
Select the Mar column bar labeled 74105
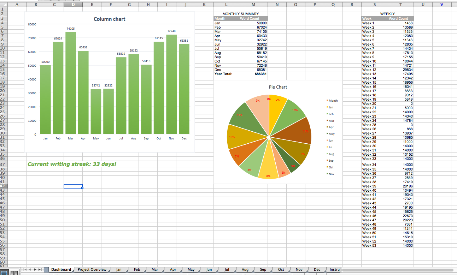[71, 83]
